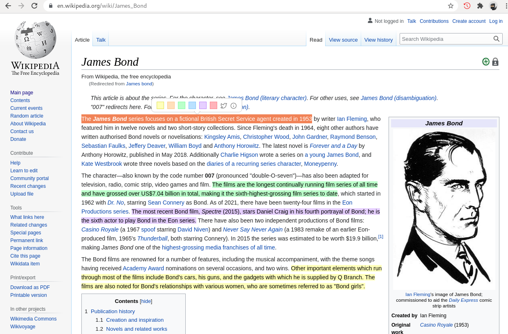Image resolution: width=508 pixels, height=334 pixels.
Task: Click the orange highlighted James Bond sentence
Action: 197,119
